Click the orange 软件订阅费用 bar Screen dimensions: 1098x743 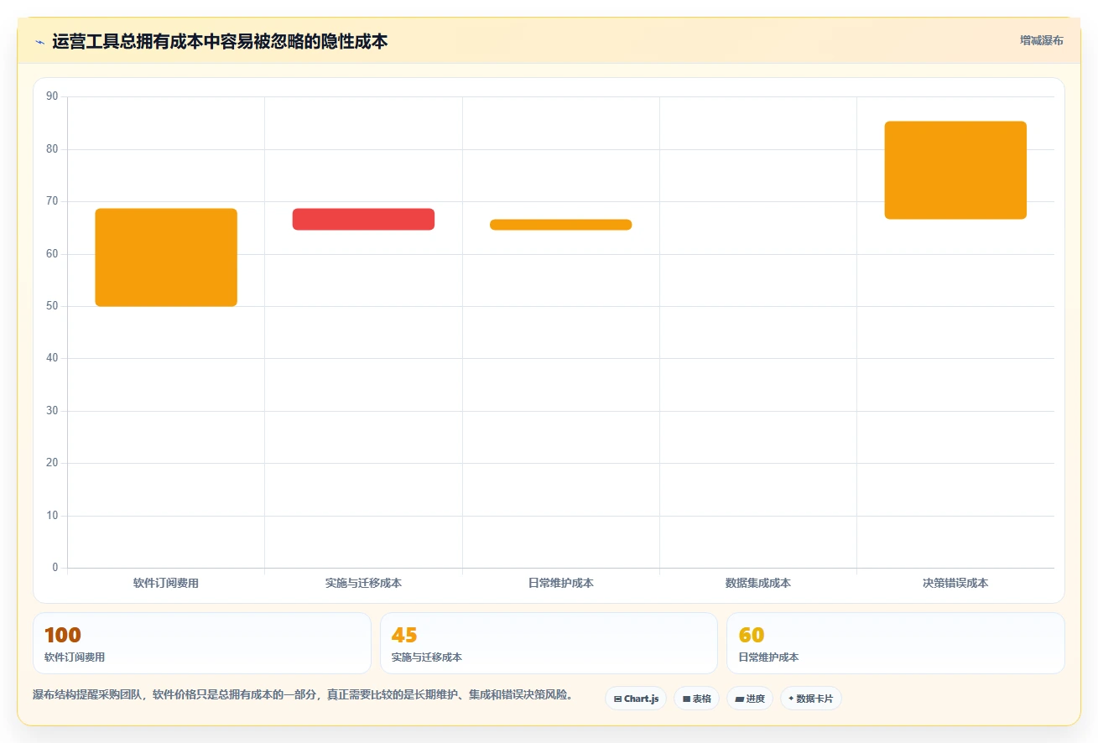166,257
